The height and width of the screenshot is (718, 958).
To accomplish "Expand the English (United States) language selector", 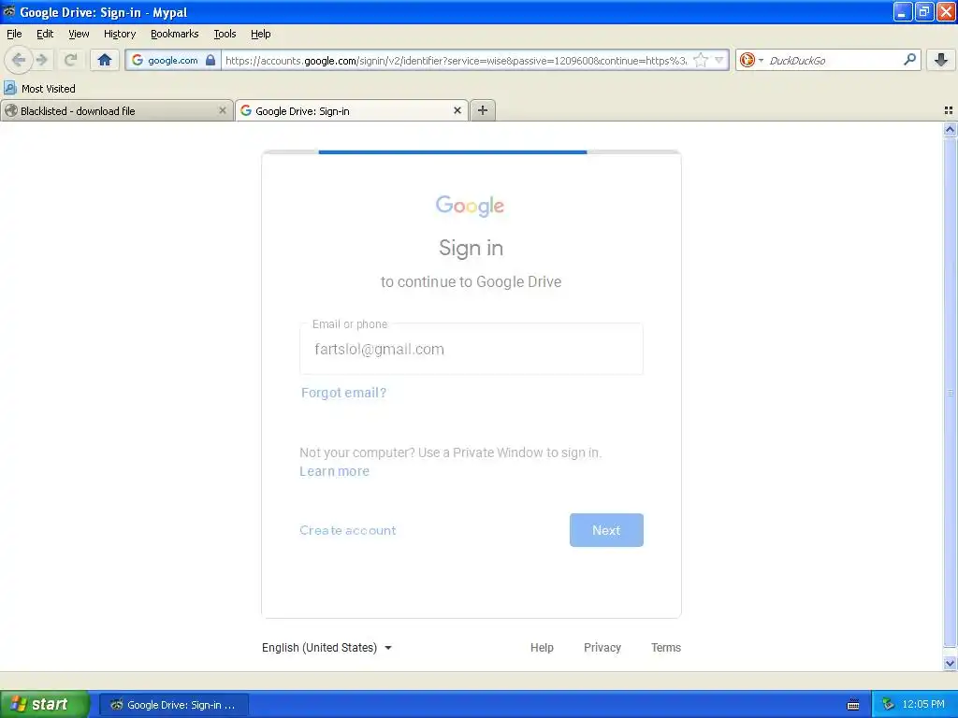I will tap(327, 647).
